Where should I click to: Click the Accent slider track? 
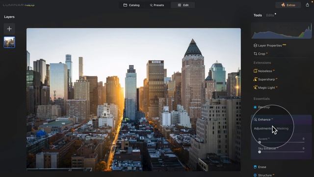coord(282,142)
